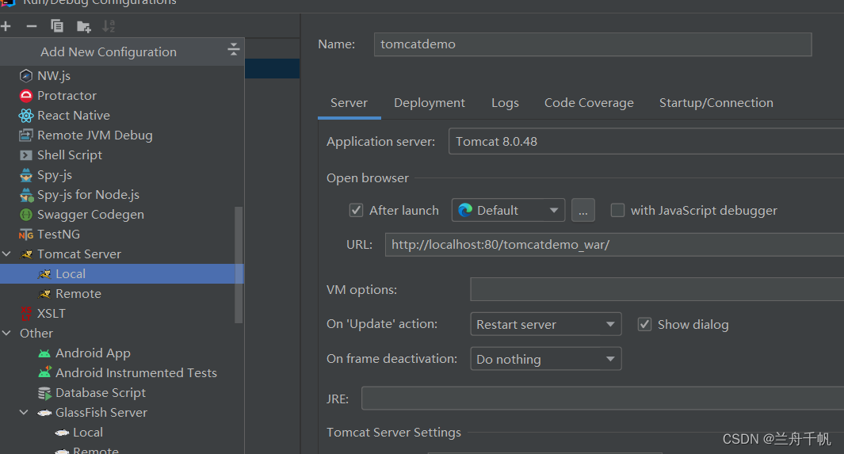Select the React Native configuration type

pyautogui.click(x=73, y=115)
